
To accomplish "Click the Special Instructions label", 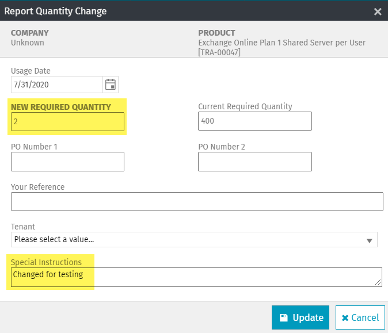I will pyautogui.click(x=46, y=262).
